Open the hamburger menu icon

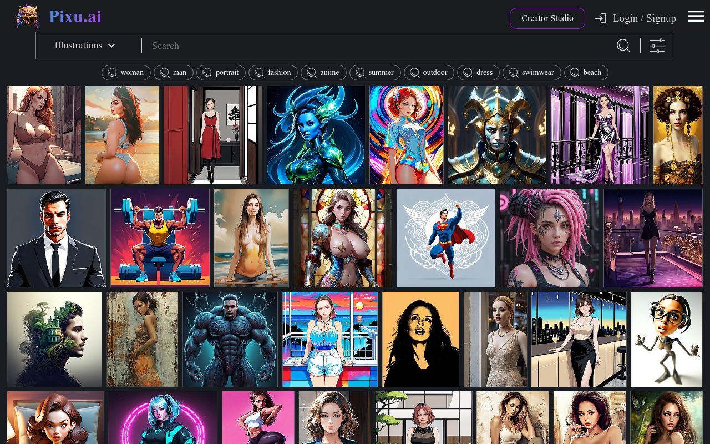pos(696,16)
